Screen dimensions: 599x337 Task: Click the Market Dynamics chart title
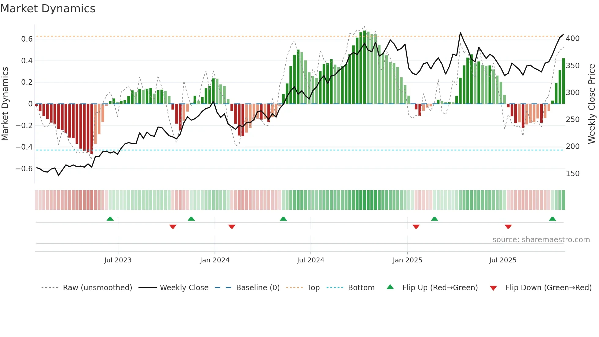(x=48, y=9)
